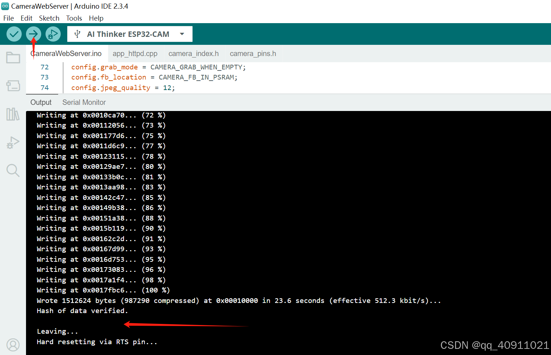Click the Upload arrow icon

[x=33, y=34]
